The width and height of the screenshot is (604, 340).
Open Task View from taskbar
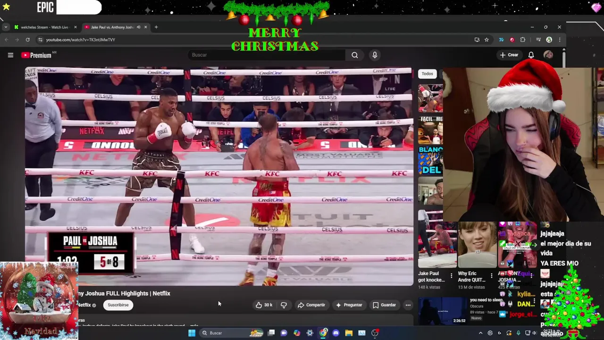[x=271, y=333]
